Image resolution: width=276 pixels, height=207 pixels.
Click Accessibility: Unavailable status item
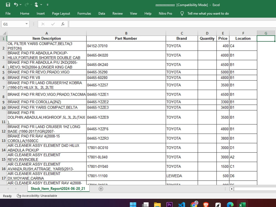point(37,196)
